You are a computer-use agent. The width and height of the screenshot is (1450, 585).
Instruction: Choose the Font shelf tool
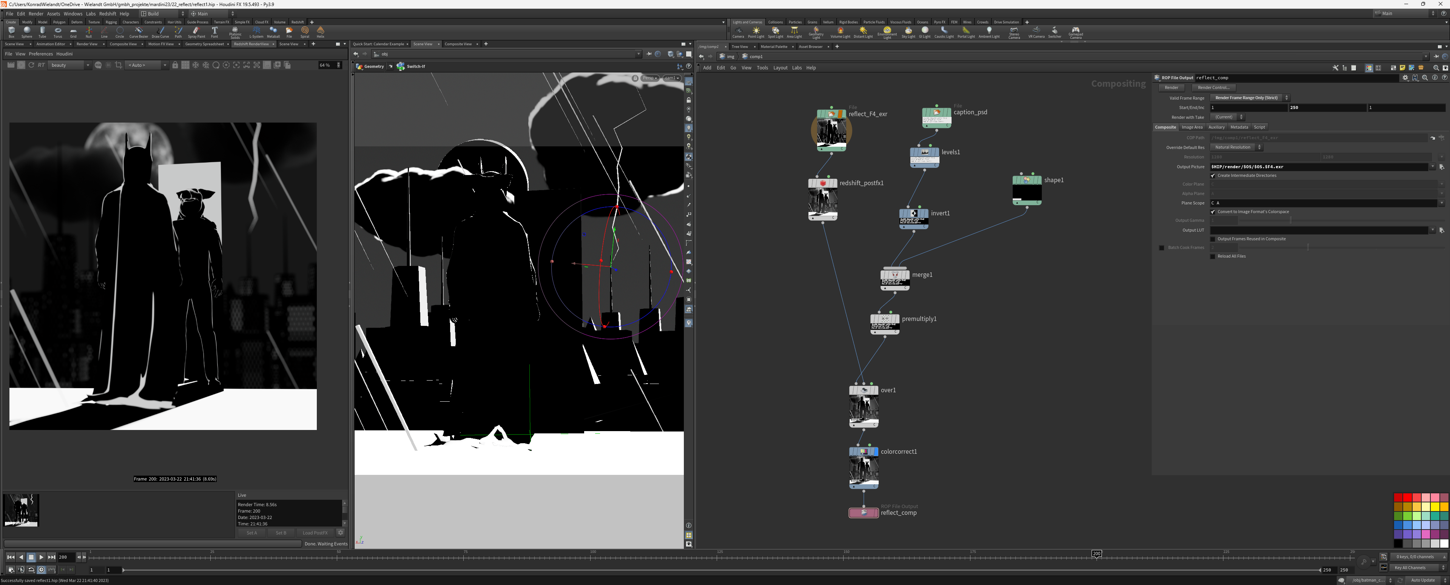tap(214, 32)
